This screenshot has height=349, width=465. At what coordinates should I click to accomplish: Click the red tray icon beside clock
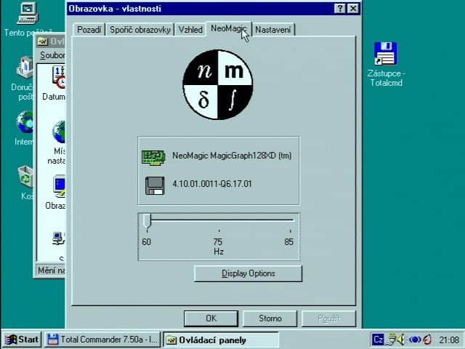427,340
